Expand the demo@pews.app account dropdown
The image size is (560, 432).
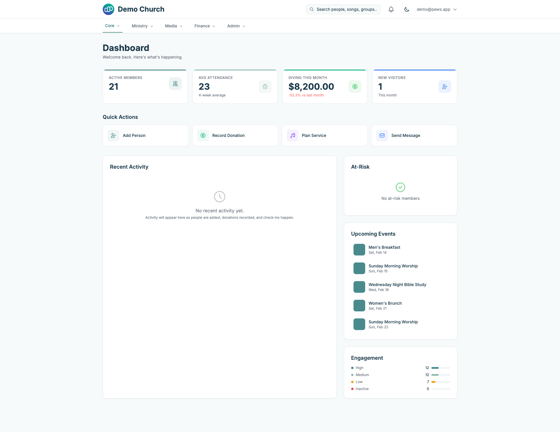437,9
